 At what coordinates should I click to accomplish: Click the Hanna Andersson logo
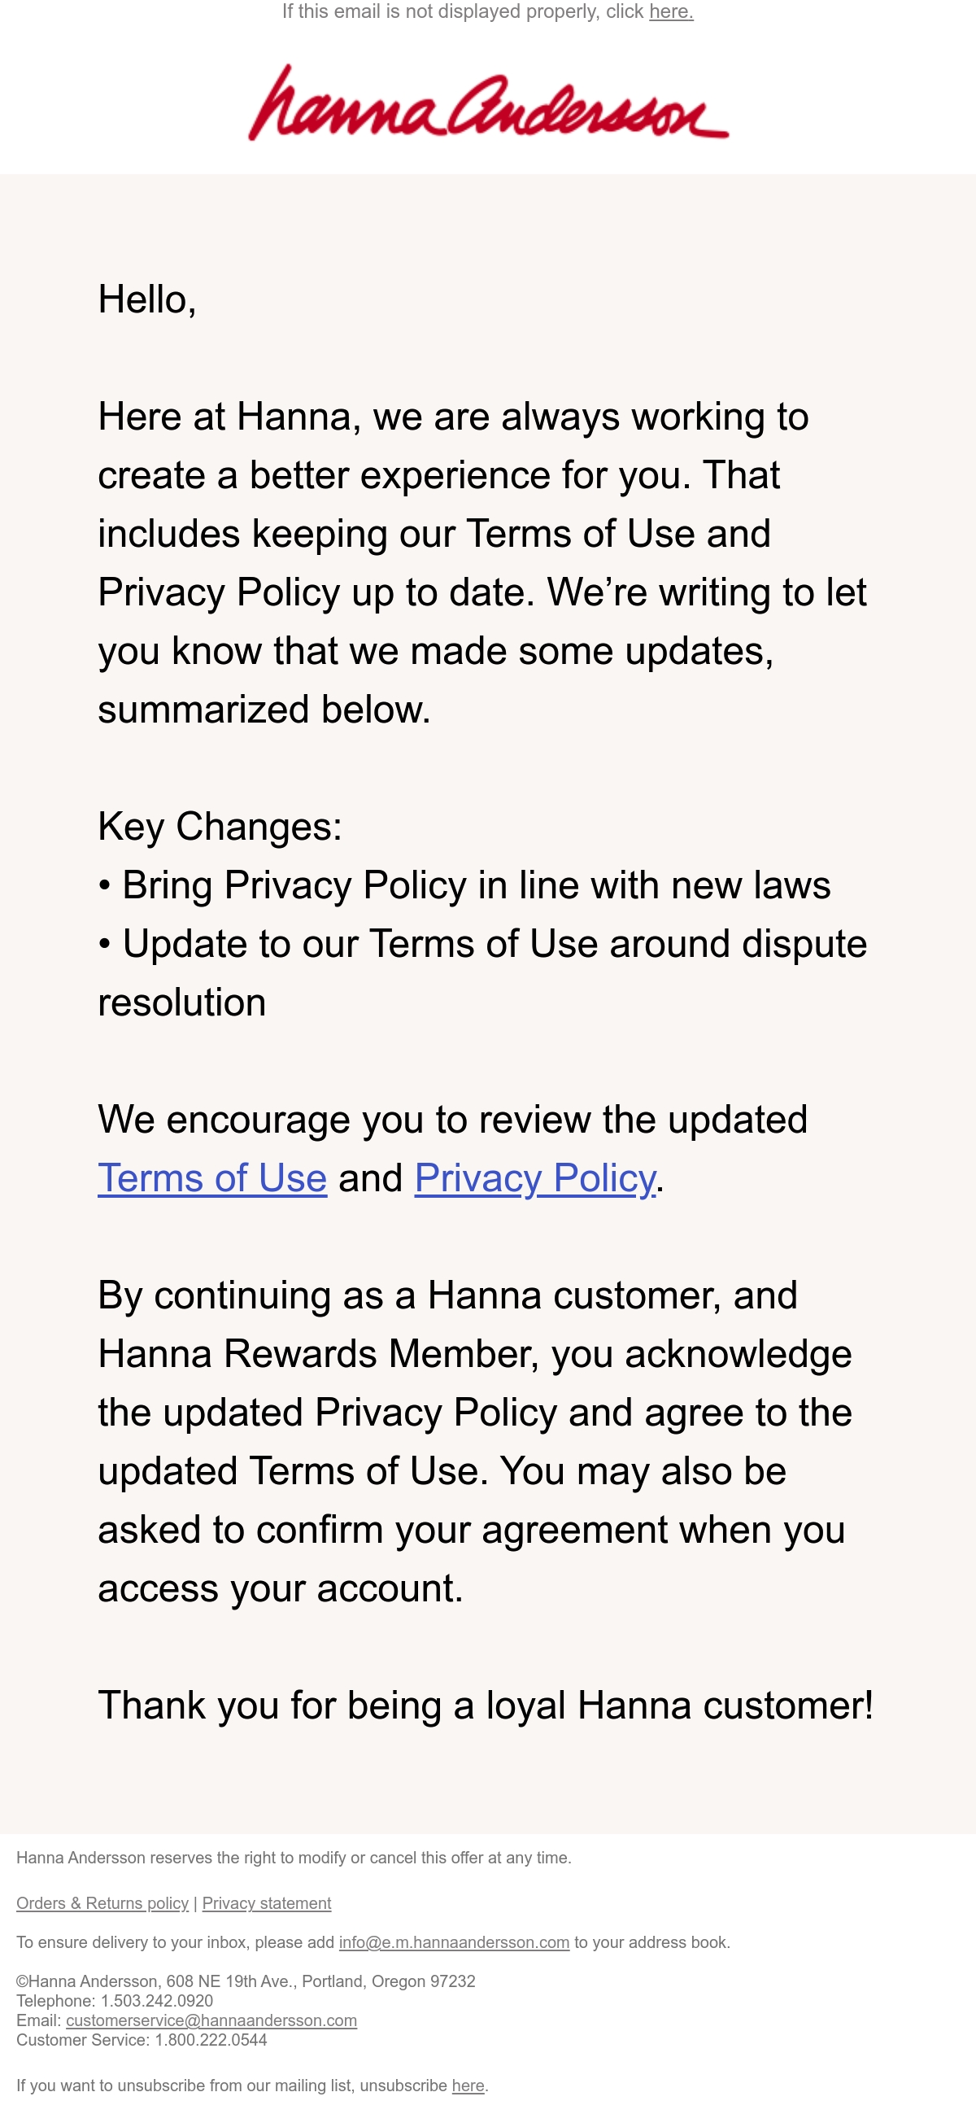click(x=488, y=103)
